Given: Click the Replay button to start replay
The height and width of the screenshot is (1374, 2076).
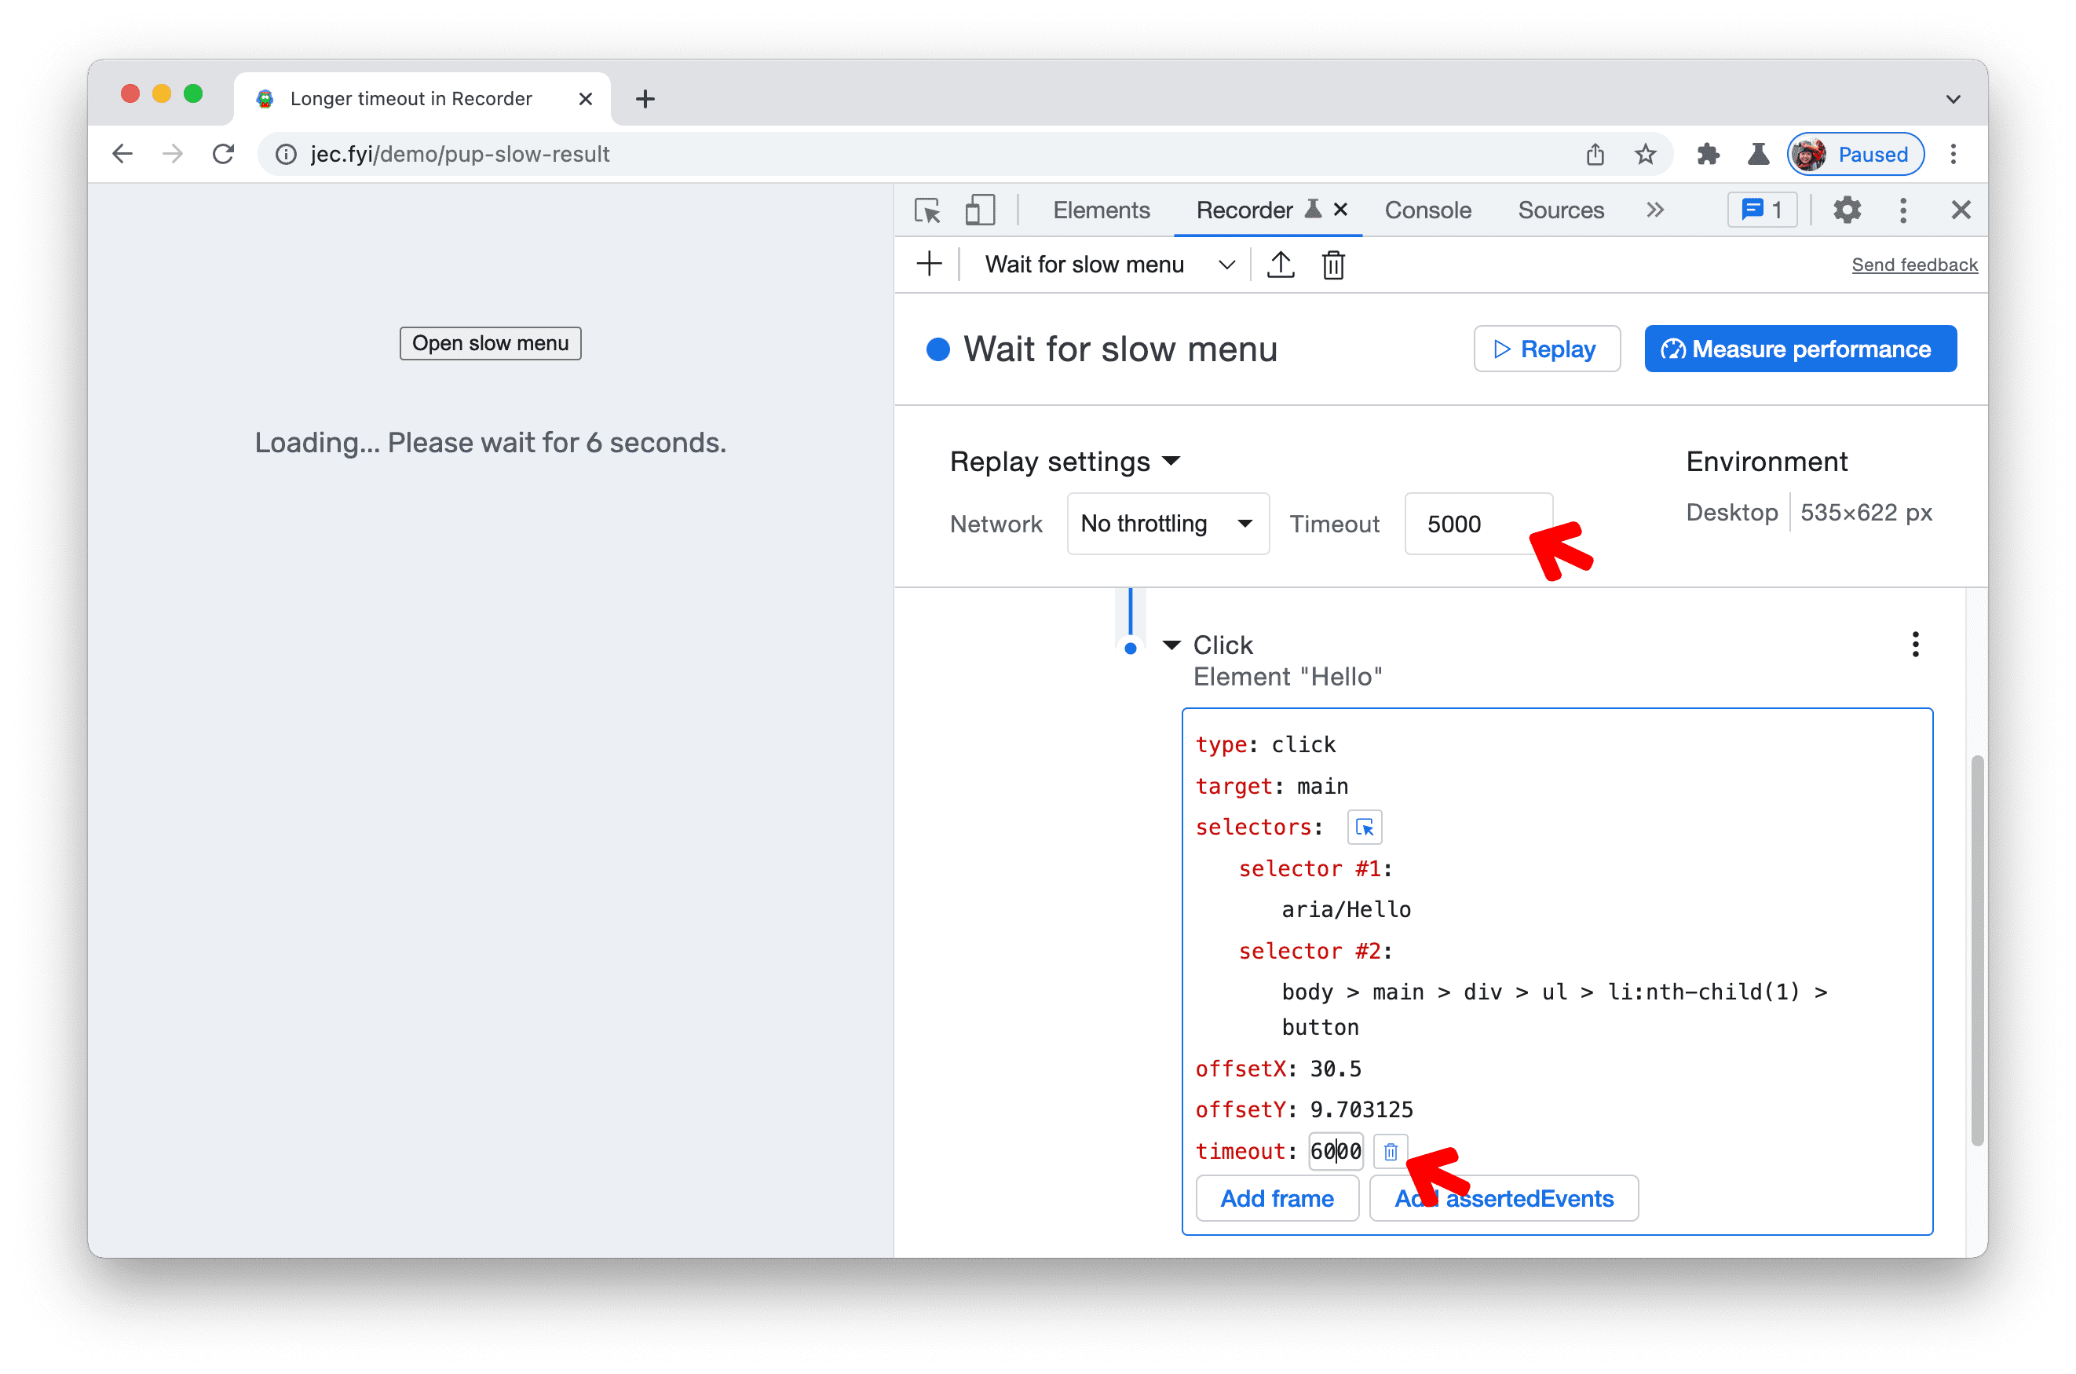Looking at the screenshot, I should point(1545,349).
